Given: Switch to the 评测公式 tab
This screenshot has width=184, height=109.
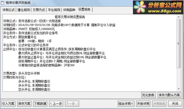Looking at the screenshot, I should coord(8,10).
